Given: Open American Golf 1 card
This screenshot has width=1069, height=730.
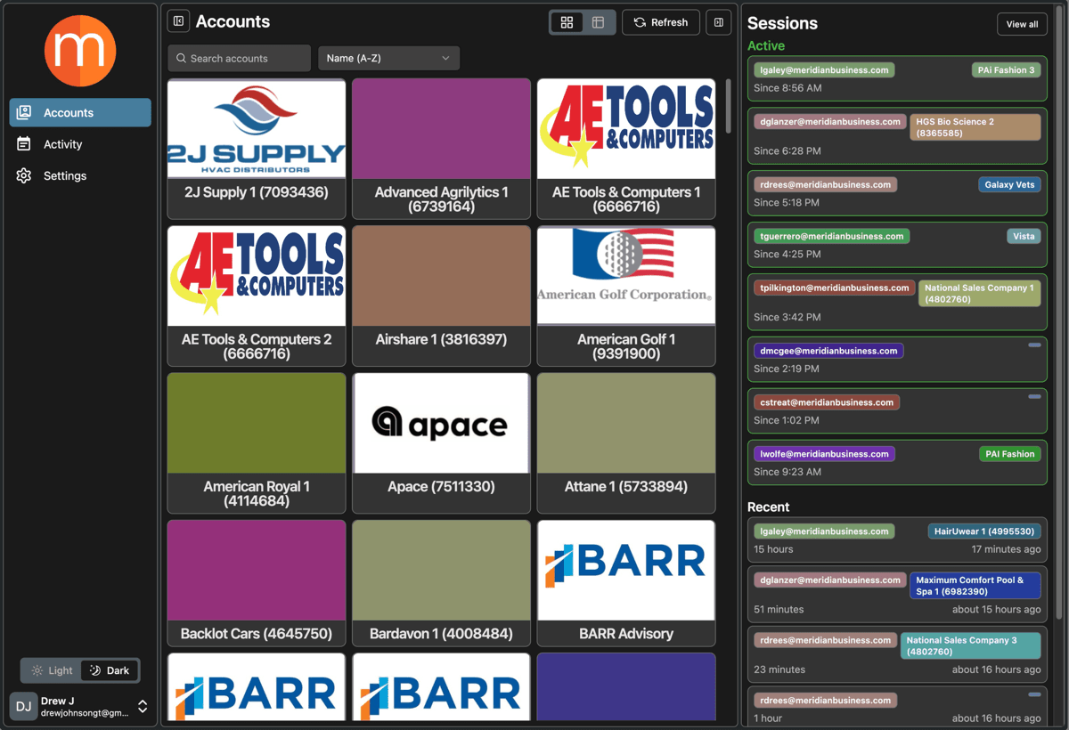Looking at the screenshot, I should [626, 296].
